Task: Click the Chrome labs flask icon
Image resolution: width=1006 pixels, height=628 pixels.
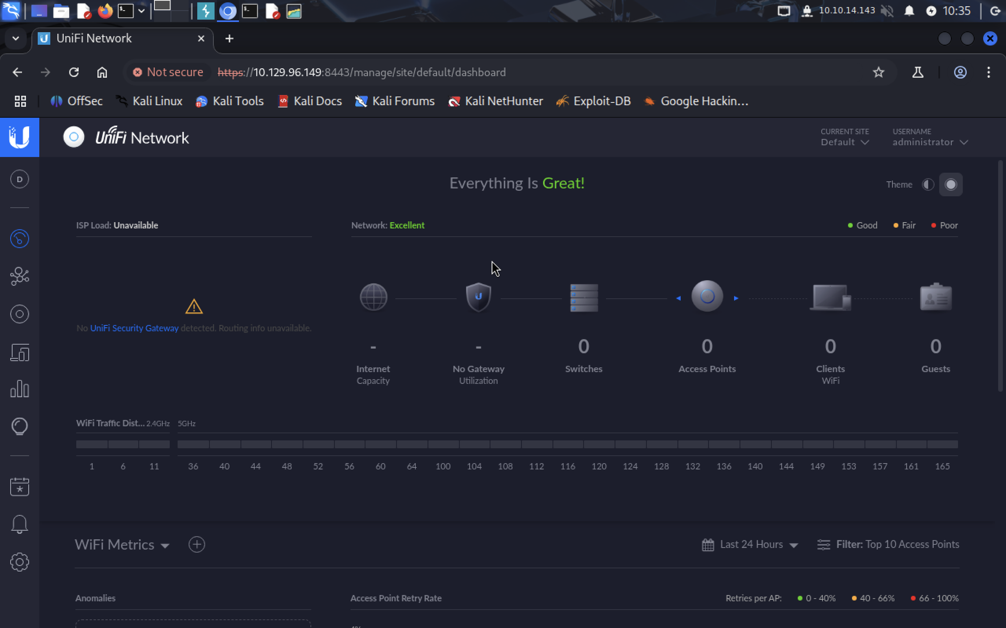Action: point(918,72)
